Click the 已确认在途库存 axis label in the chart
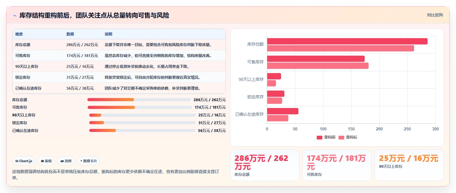Image resolution: width=456 pixels, height=193 pixels. pyautogui.click(x=249, y=115)
